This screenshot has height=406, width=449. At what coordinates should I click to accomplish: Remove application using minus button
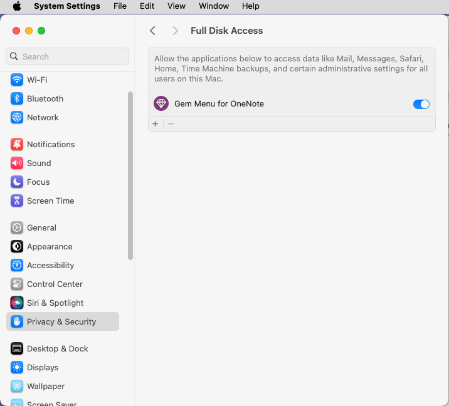coord(171,124)
